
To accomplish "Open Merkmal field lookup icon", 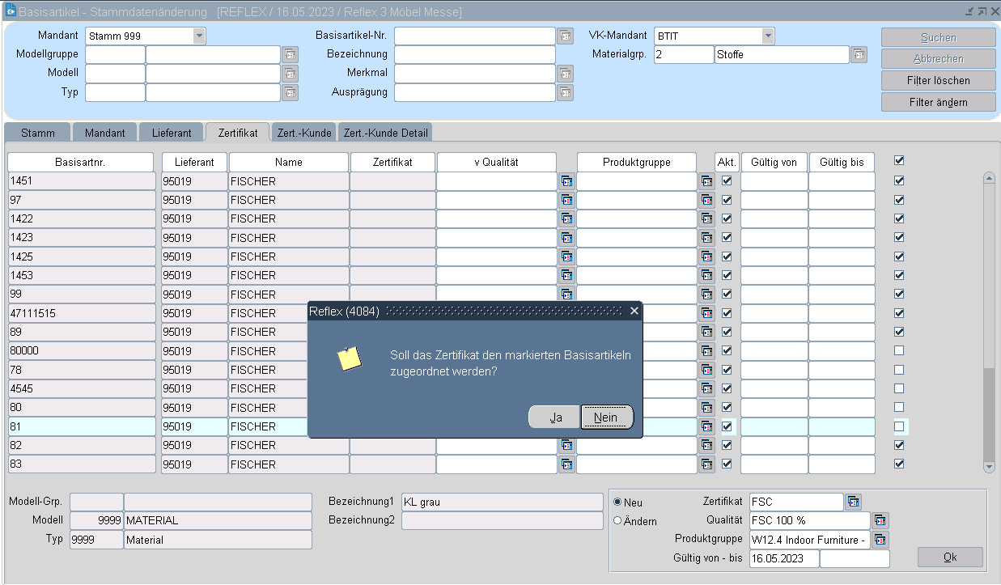I will click(565, 73).
